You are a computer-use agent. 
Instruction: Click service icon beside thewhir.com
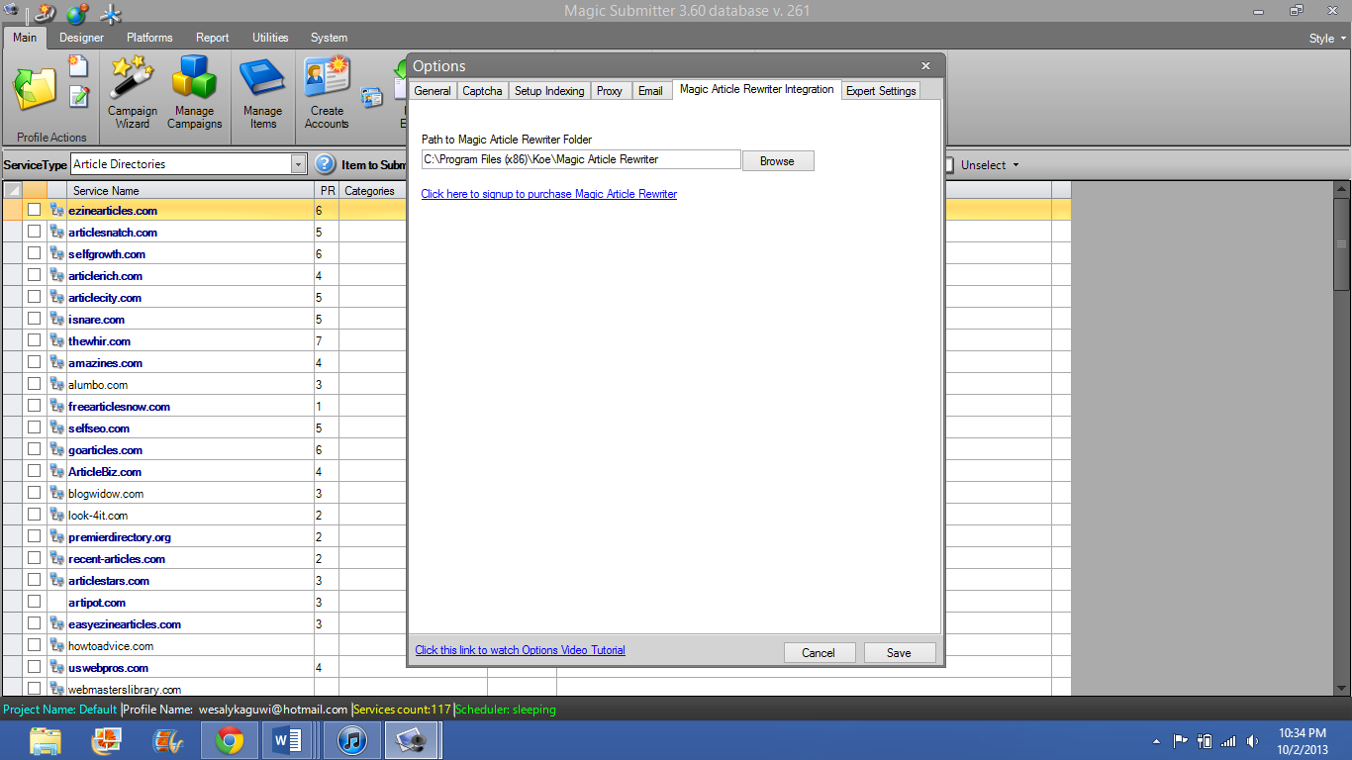pos(57,340)
